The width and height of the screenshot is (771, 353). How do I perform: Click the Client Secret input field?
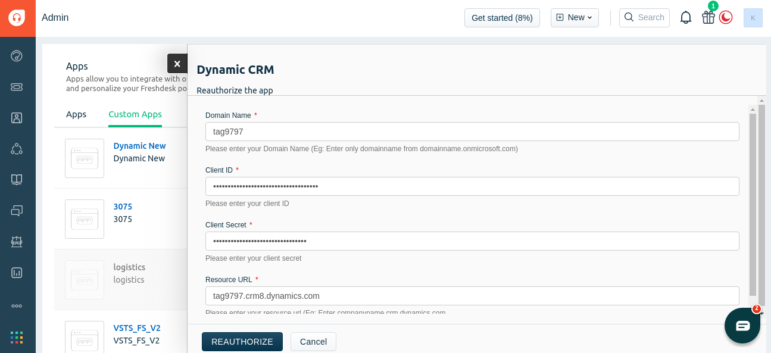click(x=472, y=241)
